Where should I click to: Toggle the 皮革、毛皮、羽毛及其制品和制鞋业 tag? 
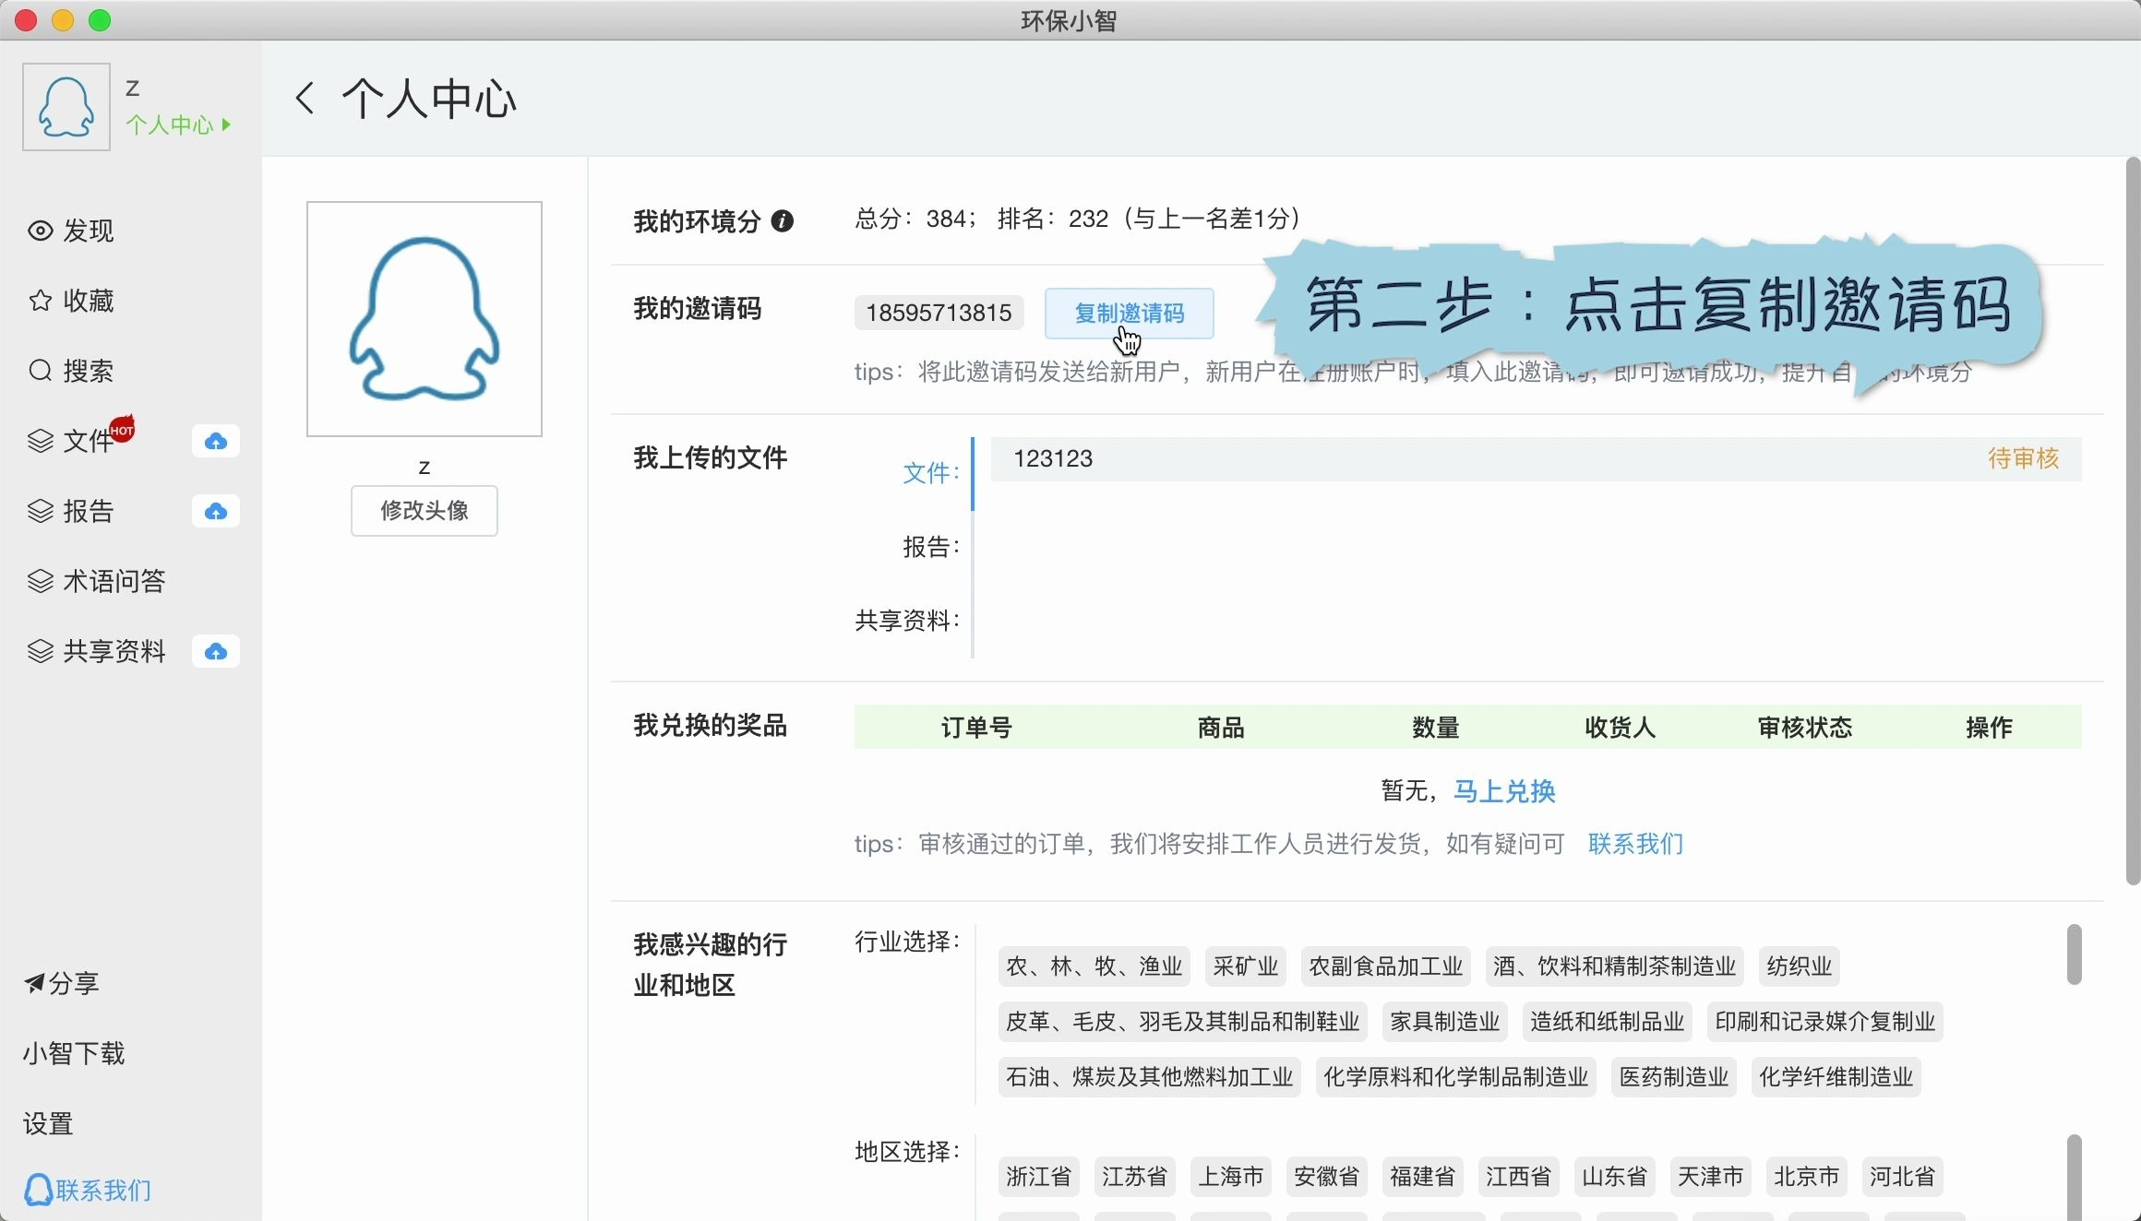click(x=1183, y=1022)
